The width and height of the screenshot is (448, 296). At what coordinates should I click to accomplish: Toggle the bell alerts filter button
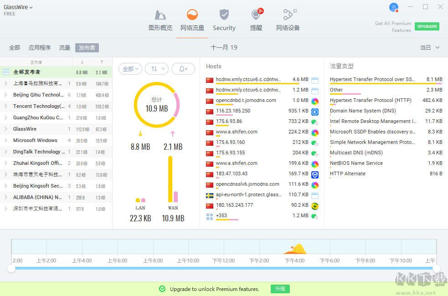pyautogui.click(x=183, y=69)
